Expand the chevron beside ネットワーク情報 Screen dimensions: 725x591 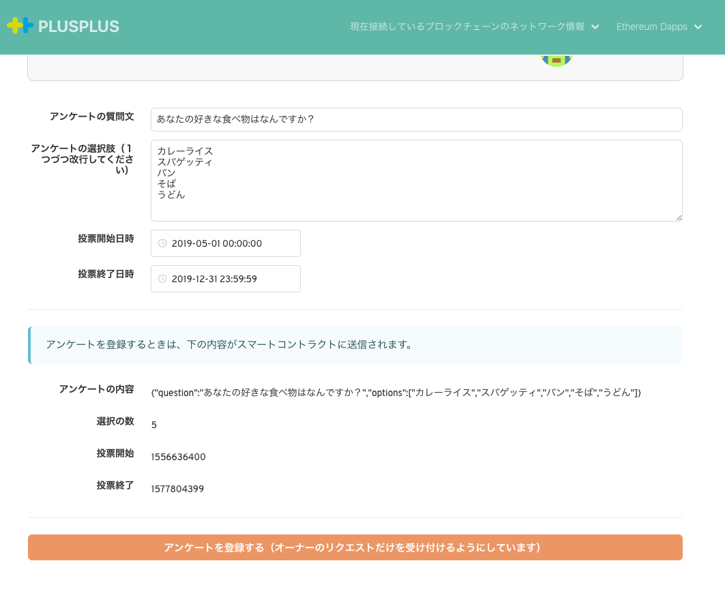[595, 27]
